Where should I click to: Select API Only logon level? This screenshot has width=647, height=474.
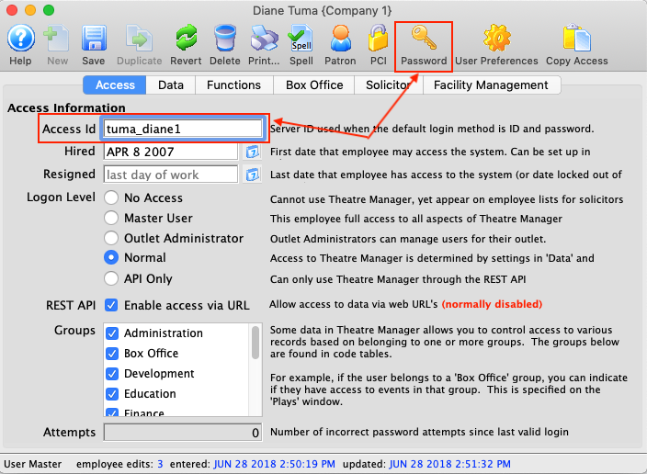111,278
